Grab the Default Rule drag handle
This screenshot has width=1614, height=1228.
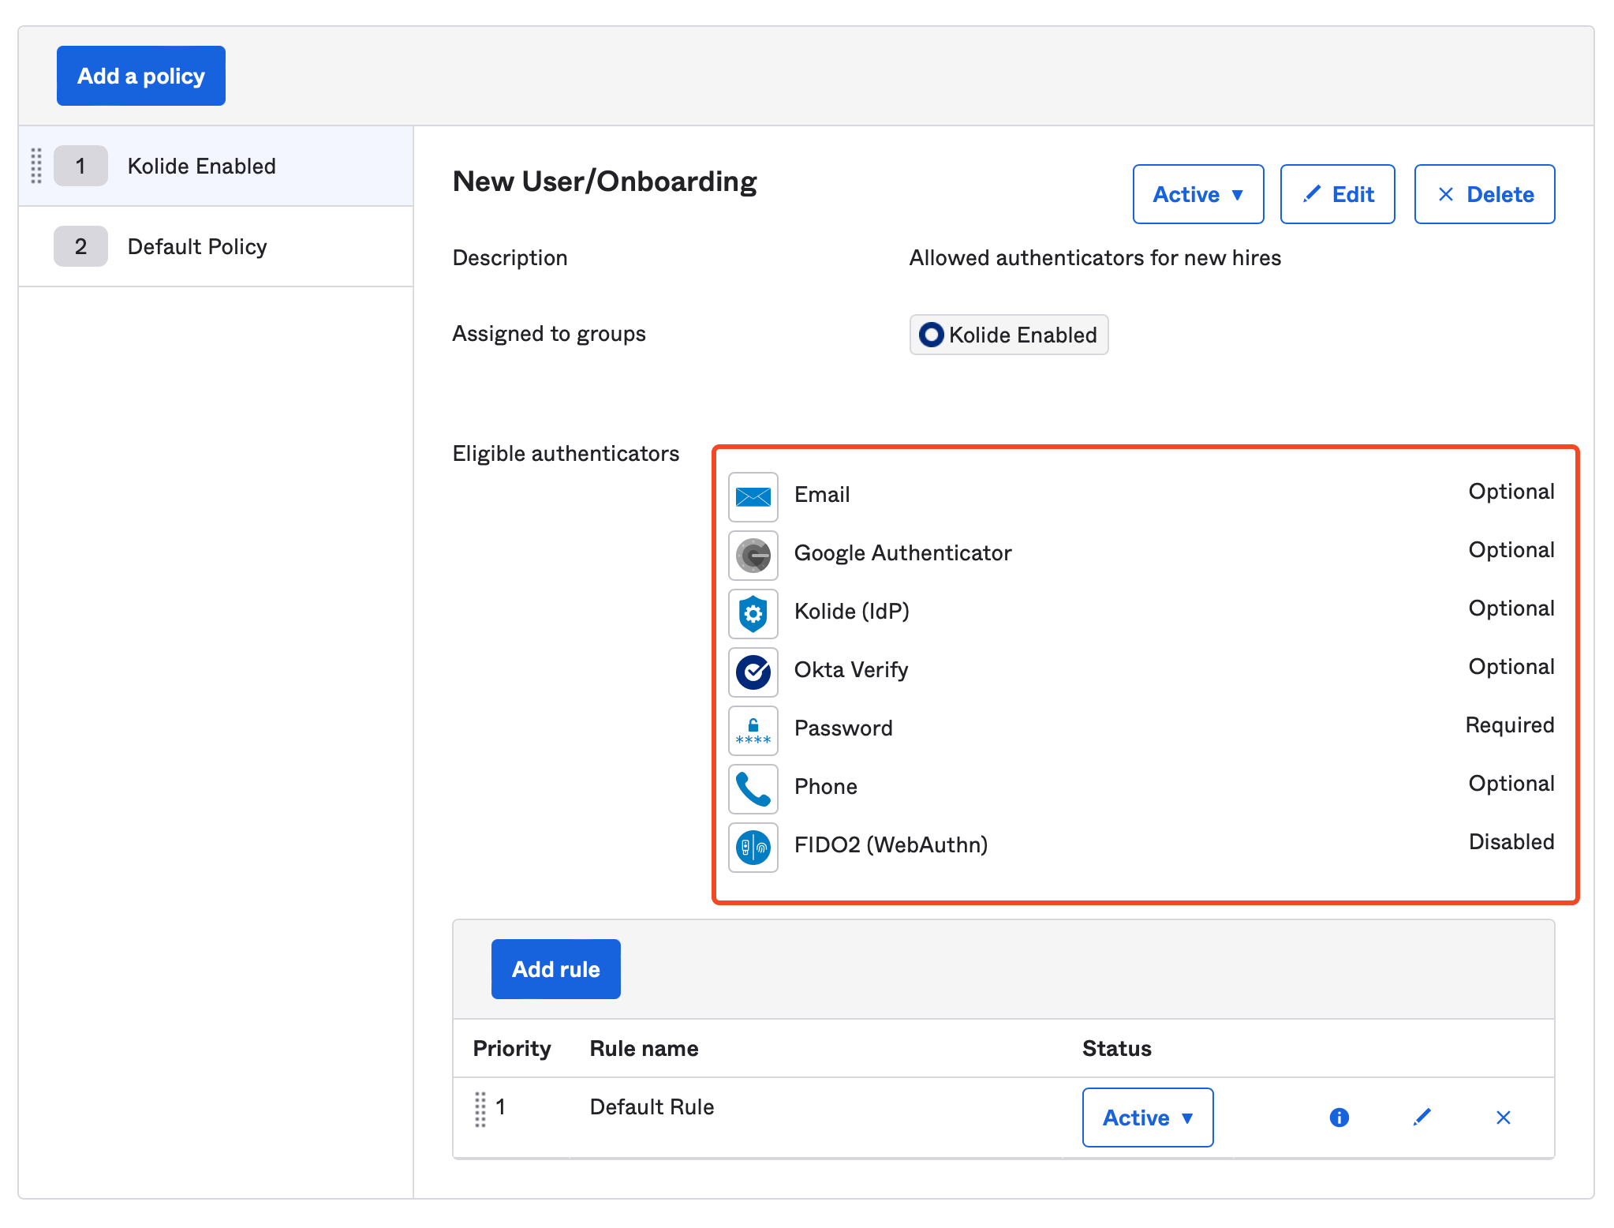click(480, 1110)
